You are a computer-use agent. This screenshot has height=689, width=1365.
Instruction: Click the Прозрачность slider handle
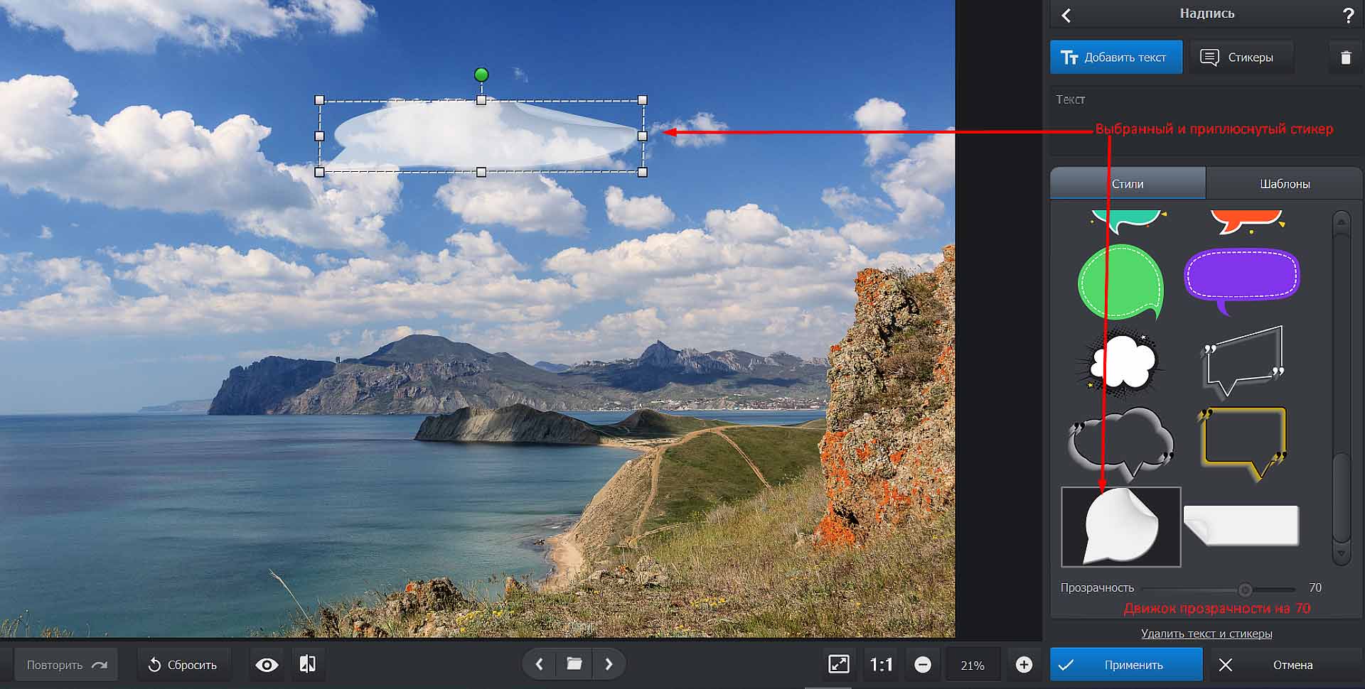1245,590
